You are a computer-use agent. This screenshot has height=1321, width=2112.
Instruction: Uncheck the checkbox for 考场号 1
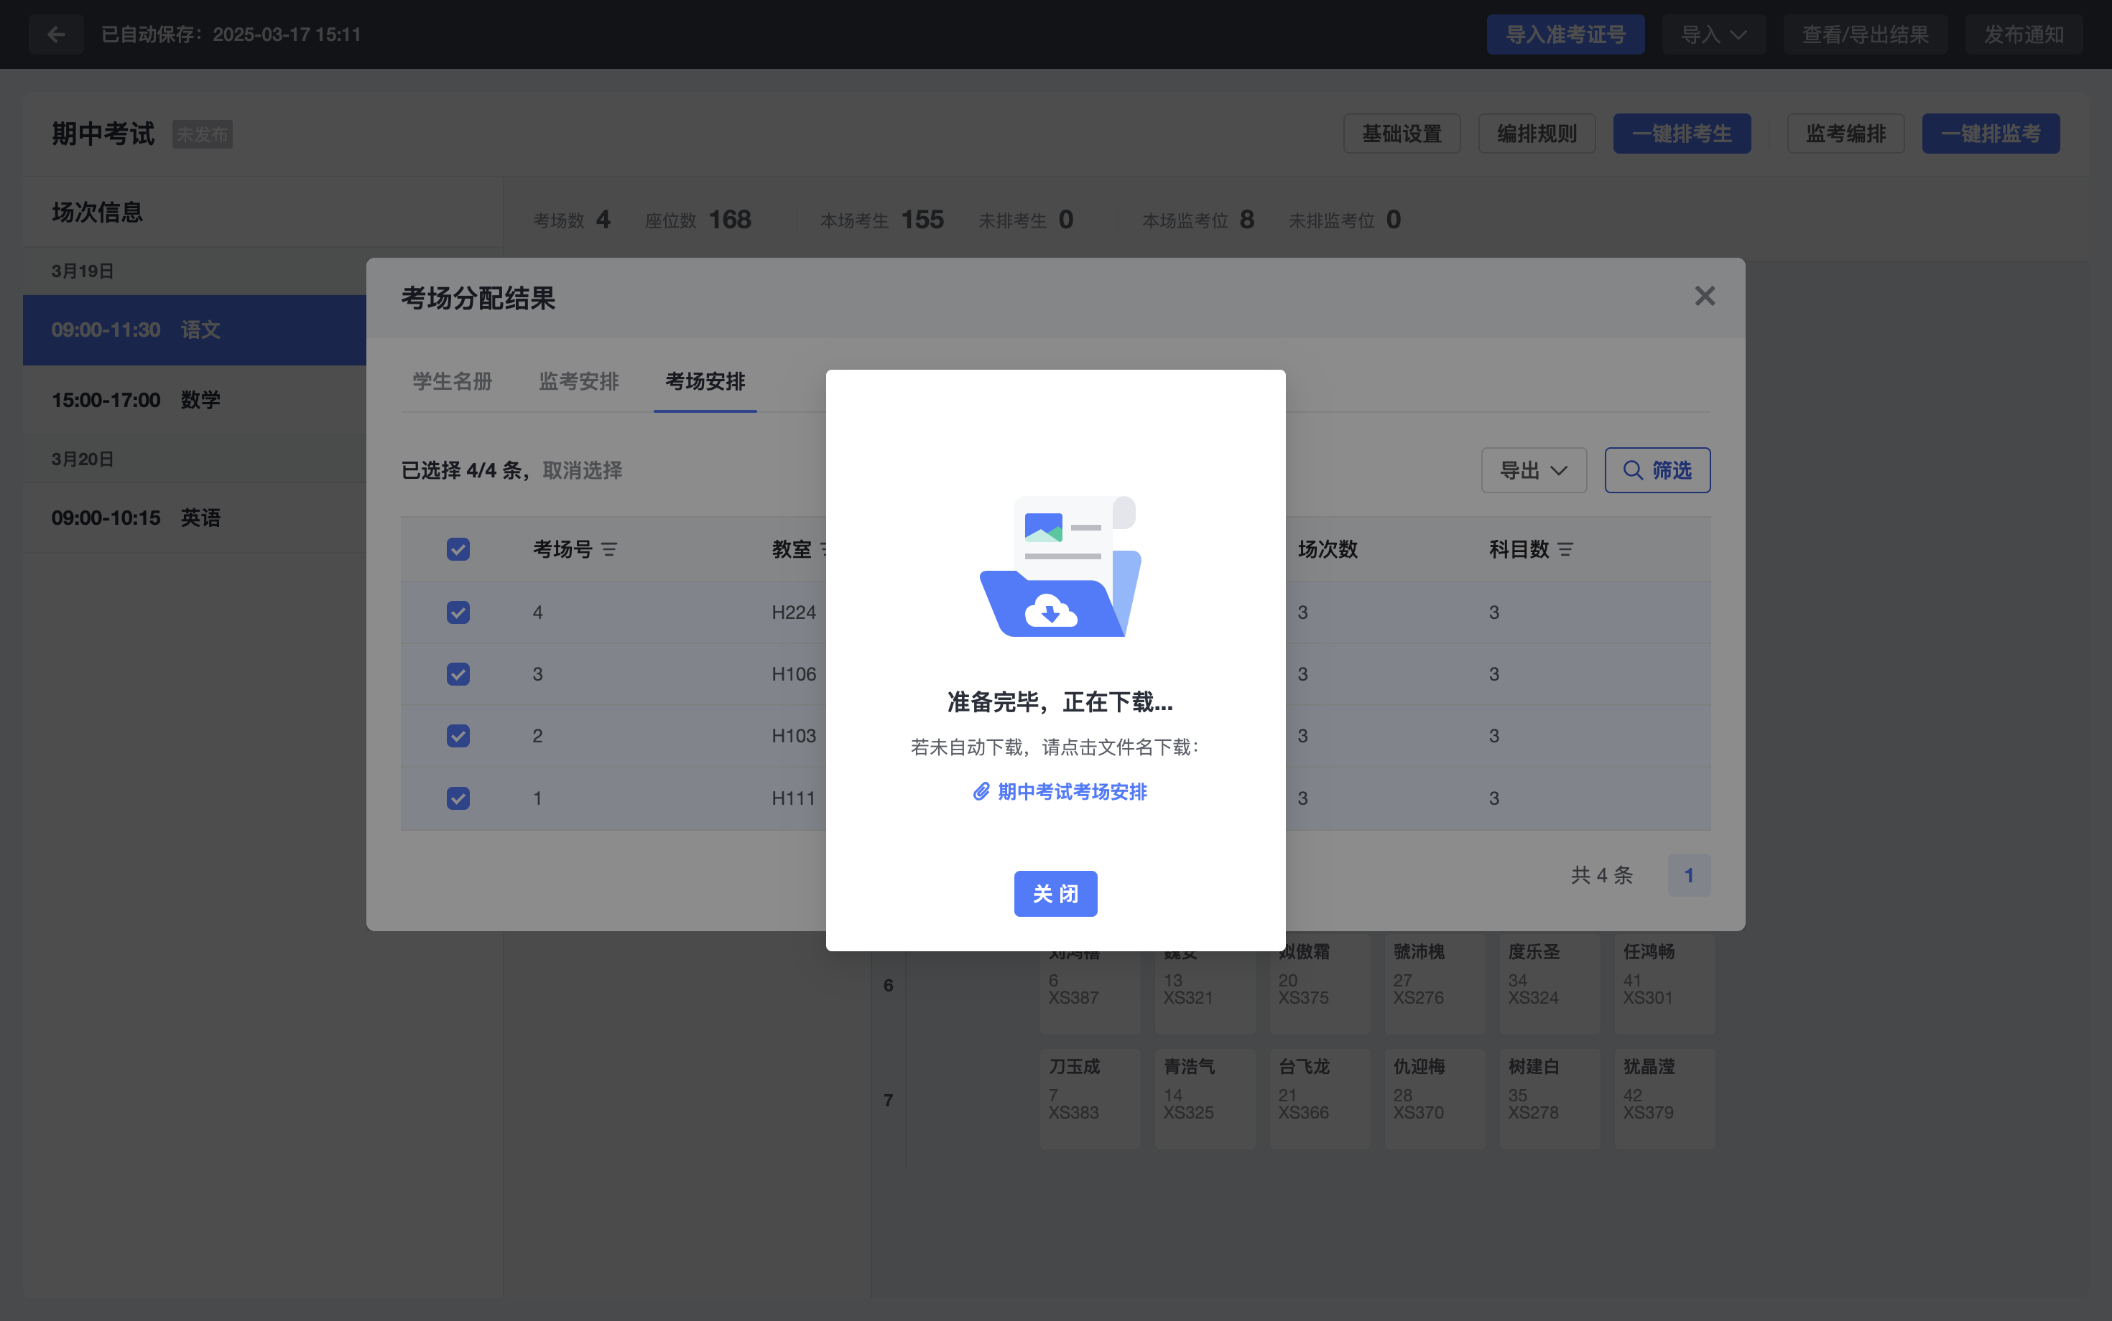(x=458, y=798)
